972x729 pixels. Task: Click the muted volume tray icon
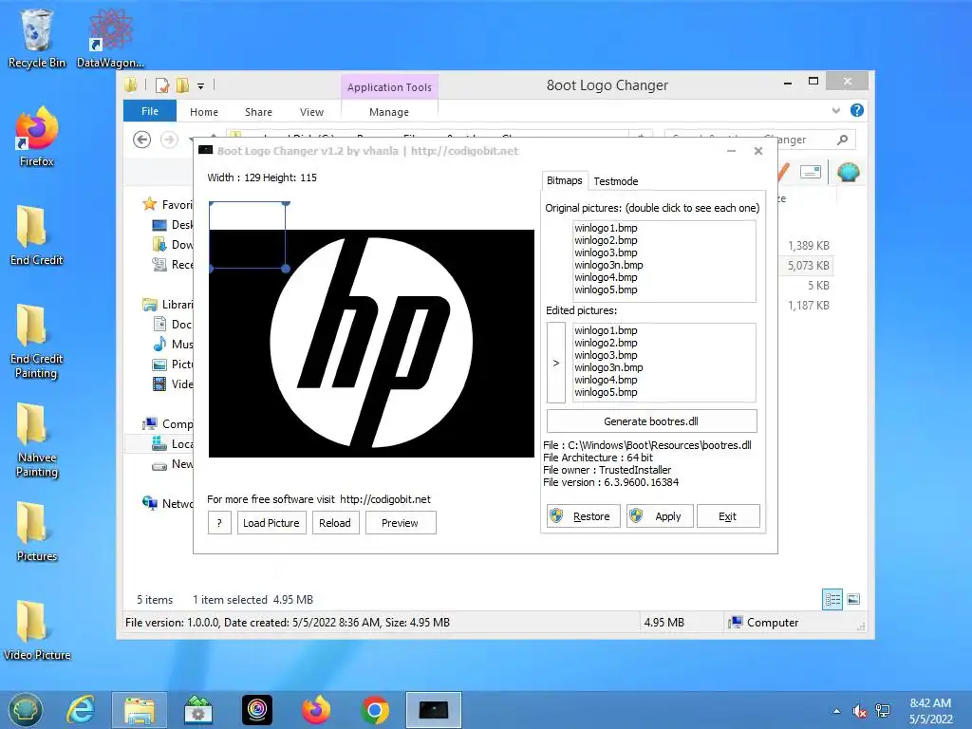tap(859, 711)
